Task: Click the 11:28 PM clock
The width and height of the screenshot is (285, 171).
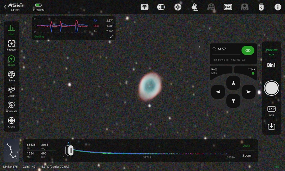Action: click(39, 10)
